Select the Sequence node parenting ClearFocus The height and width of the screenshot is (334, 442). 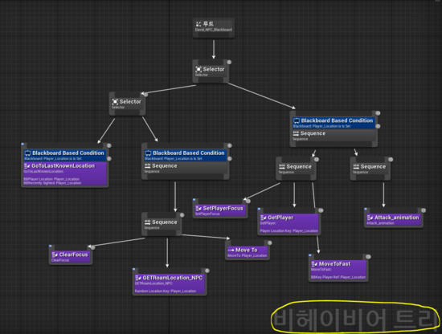162,224
